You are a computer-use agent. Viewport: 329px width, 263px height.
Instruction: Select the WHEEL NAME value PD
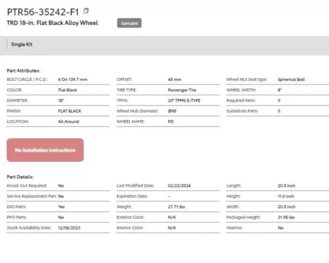pos(170,121)
